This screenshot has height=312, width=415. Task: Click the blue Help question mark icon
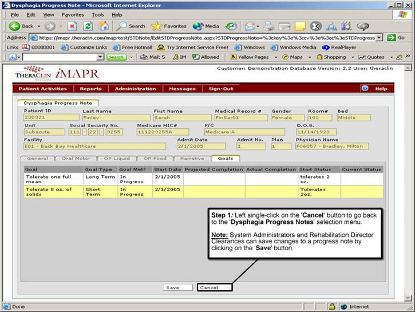pyautogui.click(x=365, y=88)
